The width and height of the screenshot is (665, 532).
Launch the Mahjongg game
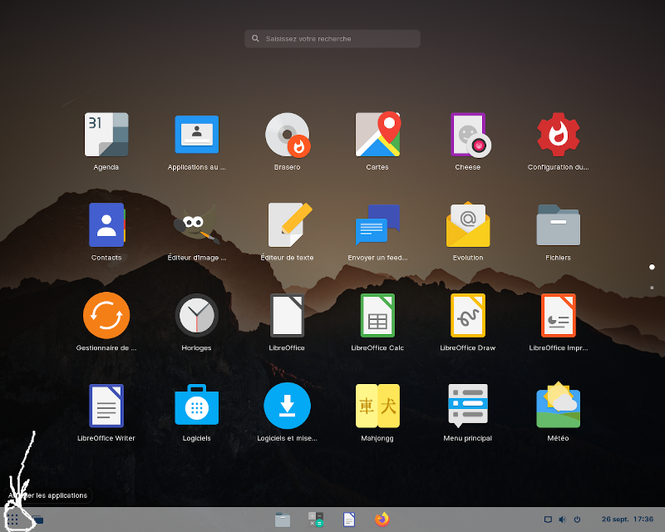[x=377, y=406]
